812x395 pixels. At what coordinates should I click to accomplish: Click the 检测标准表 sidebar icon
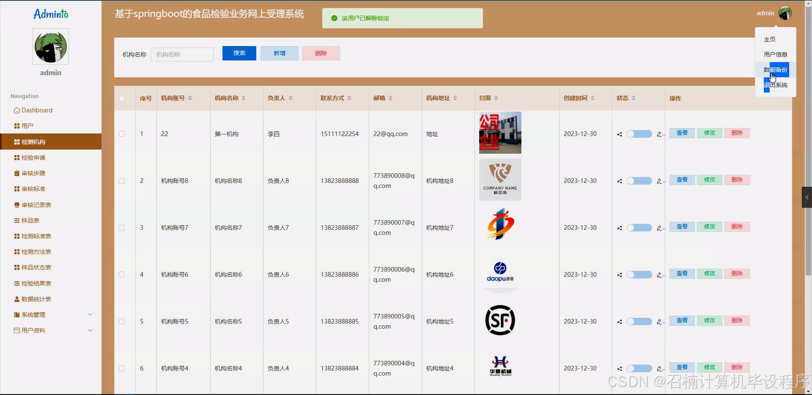pos(17,236)
